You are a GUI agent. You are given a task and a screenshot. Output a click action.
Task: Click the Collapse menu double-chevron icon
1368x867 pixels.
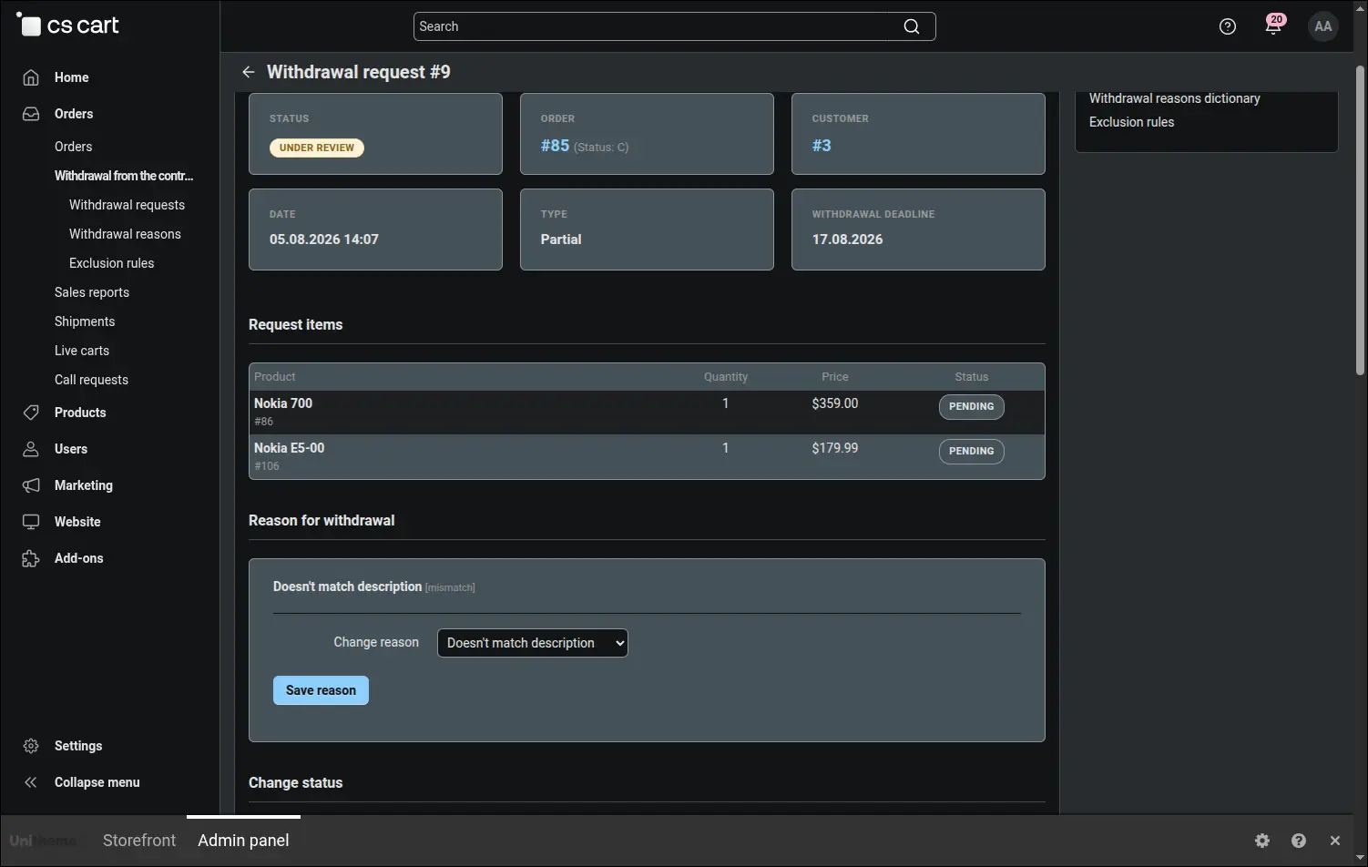(31, 782)
